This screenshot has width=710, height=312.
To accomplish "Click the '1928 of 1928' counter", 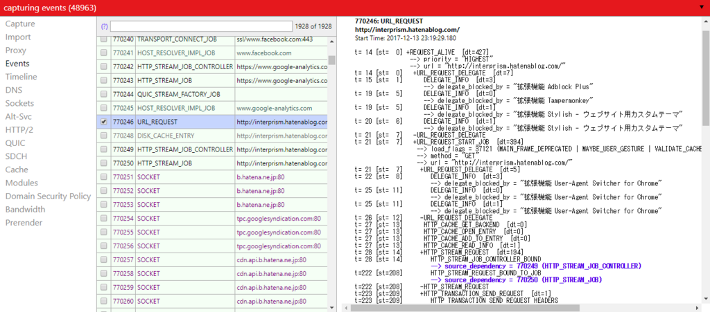I will 313,26.
